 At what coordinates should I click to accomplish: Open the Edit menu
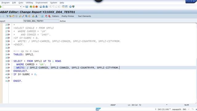(x=14, y=2)
